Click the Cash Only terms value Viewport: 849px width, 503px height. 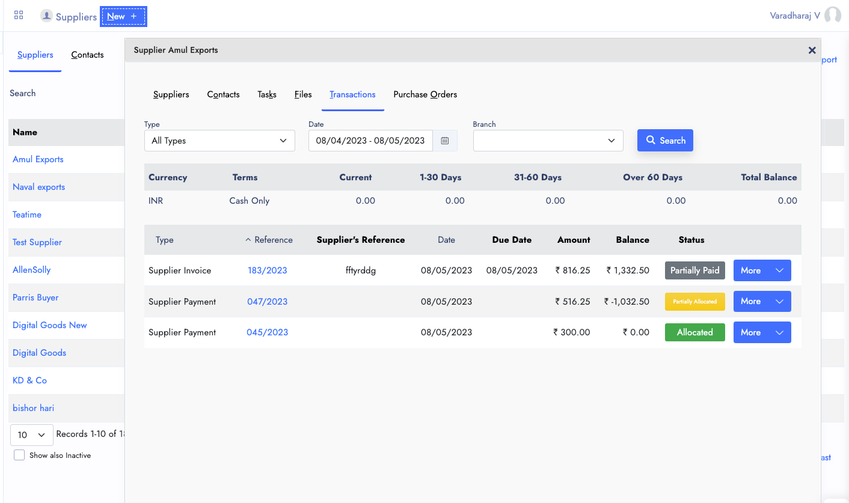[x=250, y=201]
